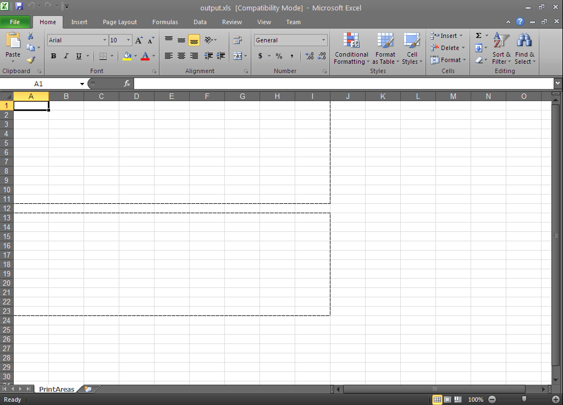The image size is (563, 405).
Task: Apply bold formatting
Action: point(53,56)
